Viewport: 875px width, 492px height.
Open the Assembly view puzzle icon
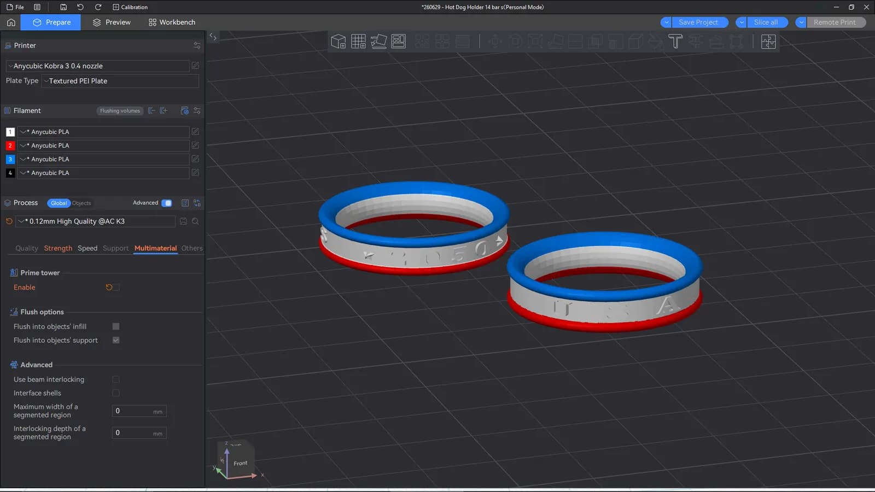tap(768, 42)
